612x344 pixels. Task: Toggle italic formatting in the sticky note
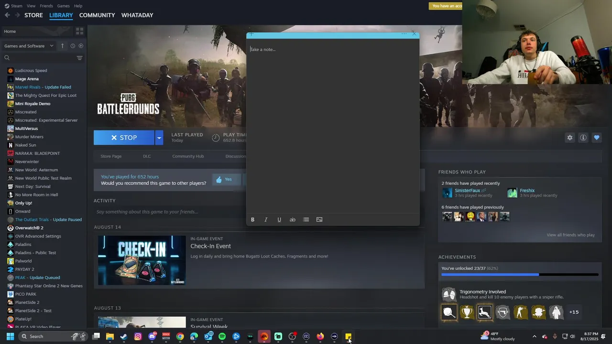266,220
